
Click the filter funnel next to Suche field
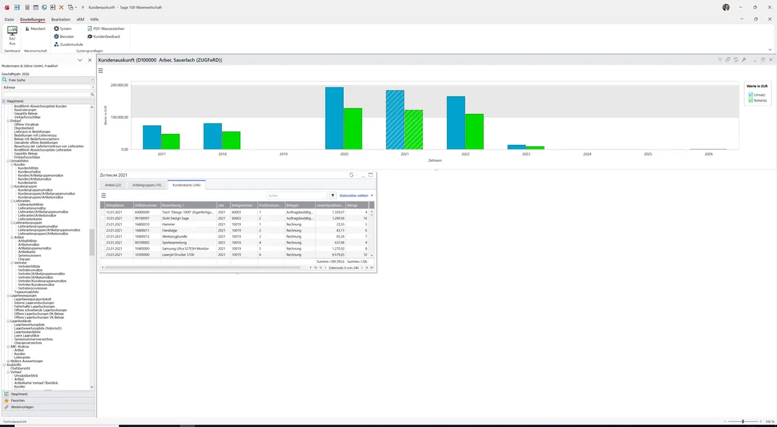click(x=333, y=195)
